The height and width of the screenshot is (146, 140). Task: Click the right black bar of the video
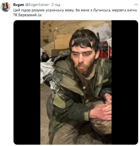[125, 82]
